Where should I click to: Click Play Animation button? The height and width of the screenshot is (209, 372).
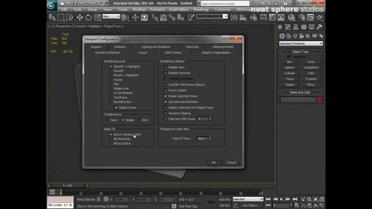tap(281, 199)
